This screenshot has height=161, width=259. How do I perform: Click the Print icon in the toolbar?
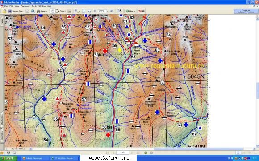click(x=27, y=11)
